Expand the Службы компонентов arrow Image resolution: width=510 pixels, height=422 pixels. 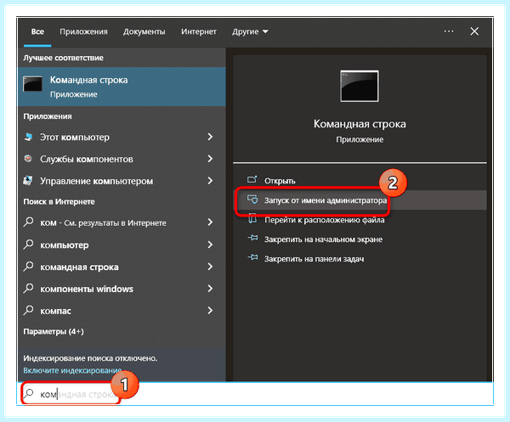(210, 159)
